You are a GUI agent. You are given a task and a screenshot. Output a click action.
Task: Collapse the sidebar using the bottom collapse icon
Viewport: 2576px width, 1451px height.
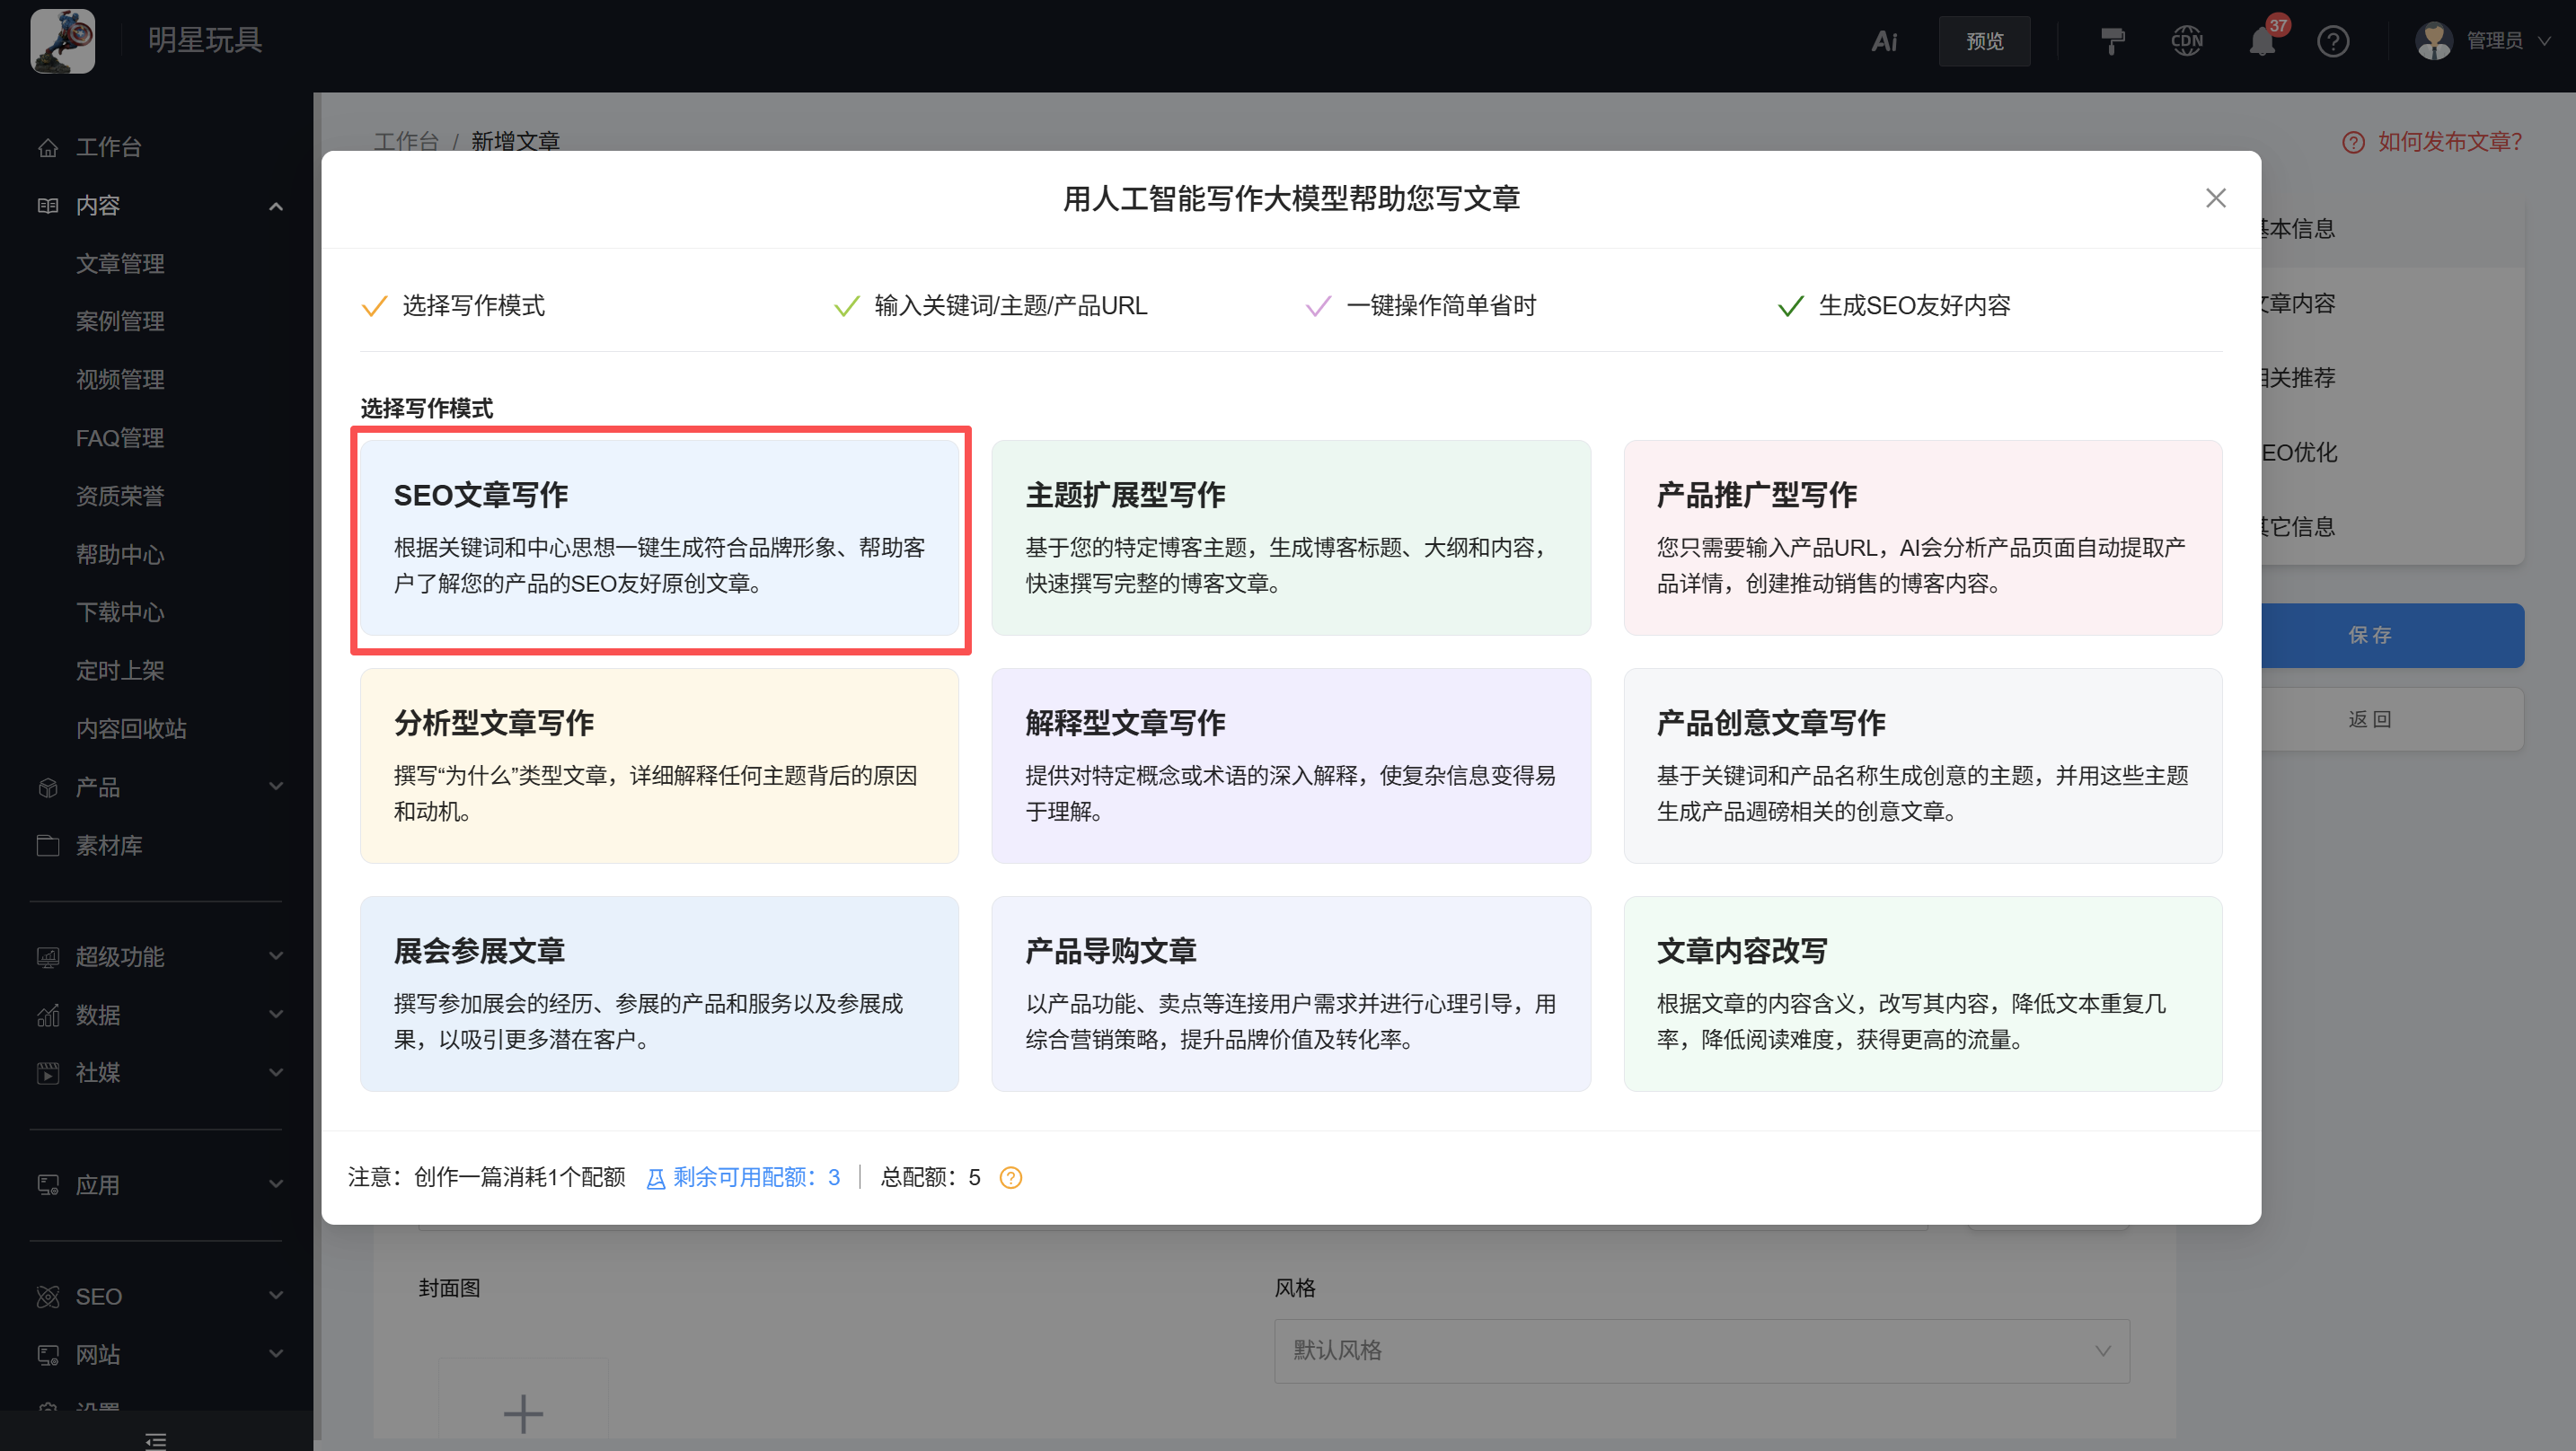pos(155,1440)
